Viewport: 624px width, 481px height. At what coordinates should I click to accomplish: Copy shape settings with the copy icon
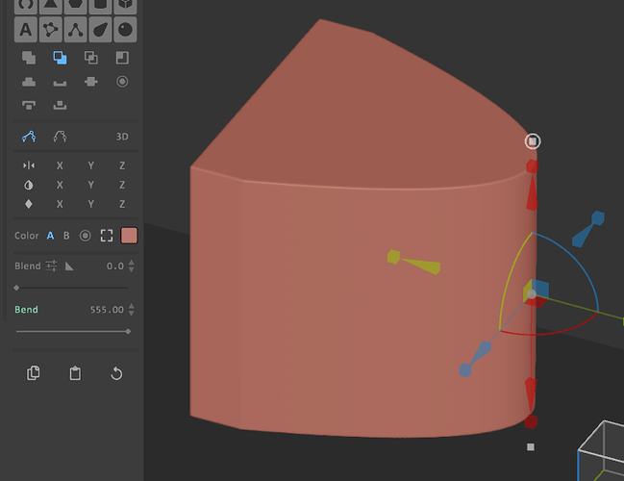click(x=34, y=373)
